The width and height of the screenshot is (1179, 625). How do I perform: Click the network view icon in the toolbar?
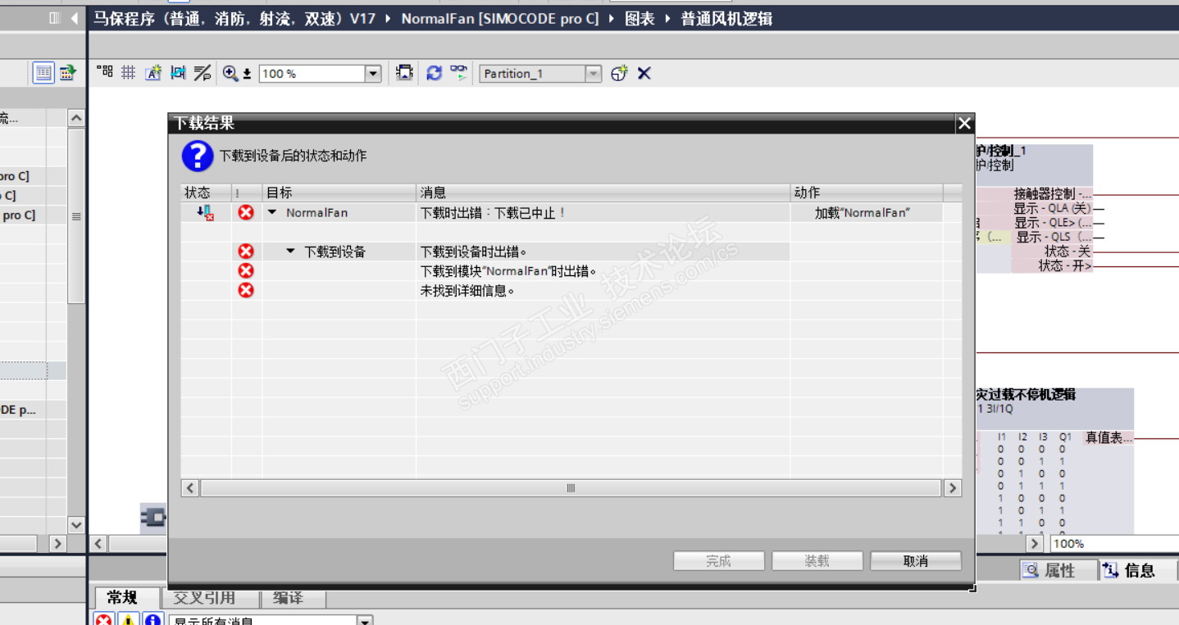[x=104, y=73]
